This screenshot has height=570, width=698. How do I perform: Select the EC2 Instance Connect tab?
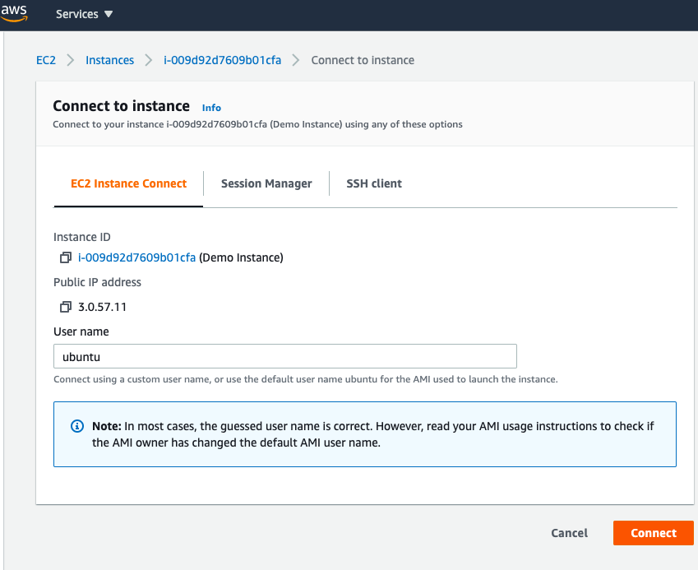click(x=128, y=183)
